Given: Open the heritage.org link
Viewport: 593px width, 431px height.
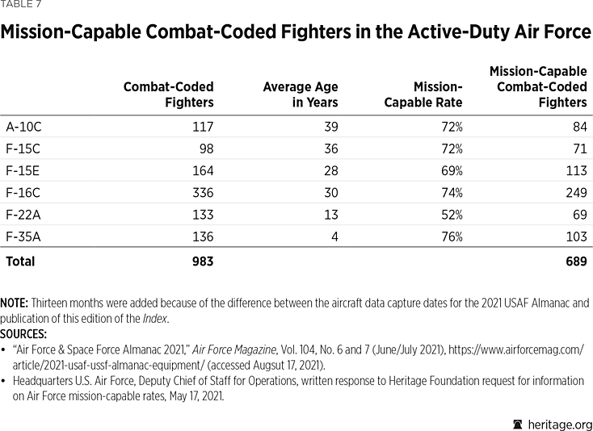Looking at the screenshot, I should tap(558, 424).
